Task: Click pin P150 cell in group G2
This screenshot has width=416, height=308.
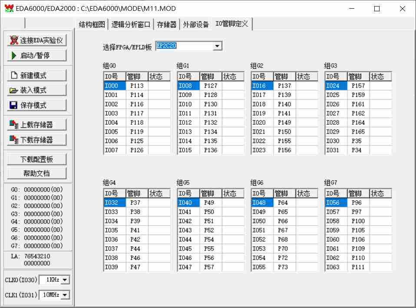Action: 284,132
